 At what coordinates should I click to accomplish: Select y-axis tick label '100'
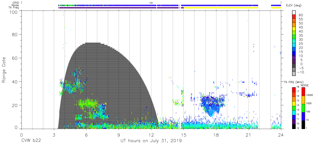tap(14, 12)
